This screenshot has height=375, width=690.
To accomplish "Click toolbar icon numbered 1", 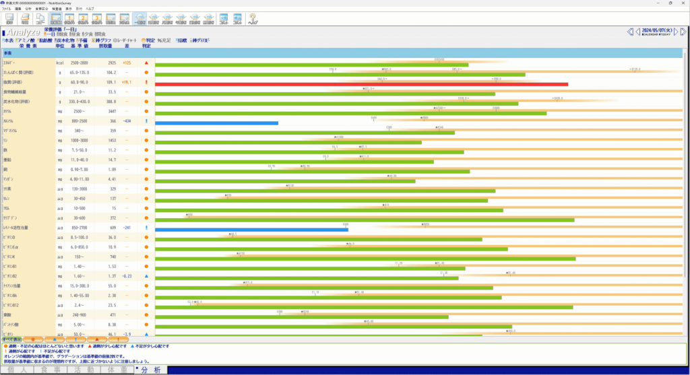I will pyautogui.click(x=69, y=18).
